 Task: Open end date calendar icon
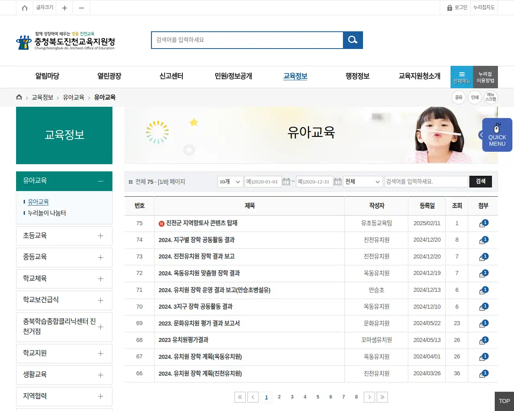[338, 182]
